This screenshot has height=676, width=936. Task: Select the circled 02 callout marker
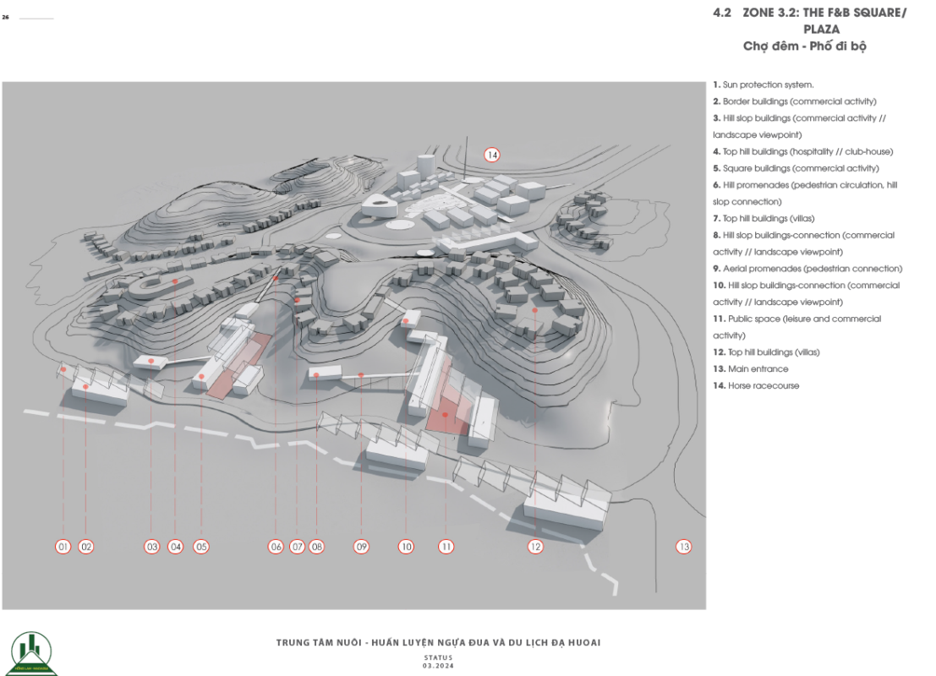click(86, 547)
